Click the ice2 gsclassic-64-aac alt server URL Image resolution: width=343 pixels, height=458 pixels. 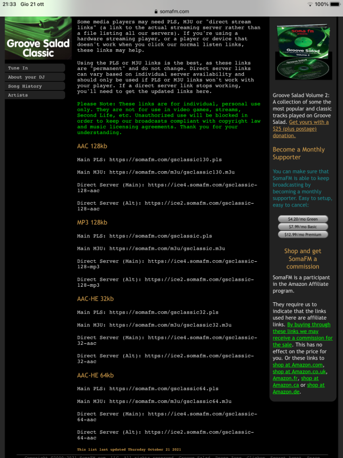click(165, 435)
